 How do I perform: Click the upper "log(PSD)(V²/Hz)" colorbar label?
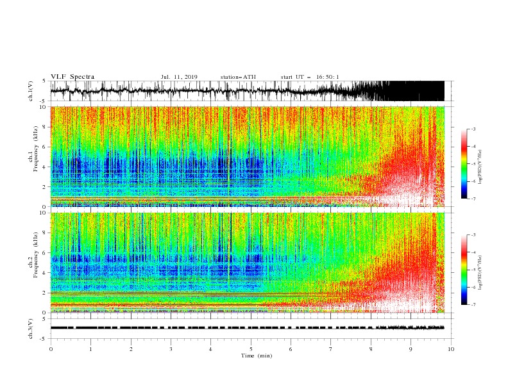480,167
